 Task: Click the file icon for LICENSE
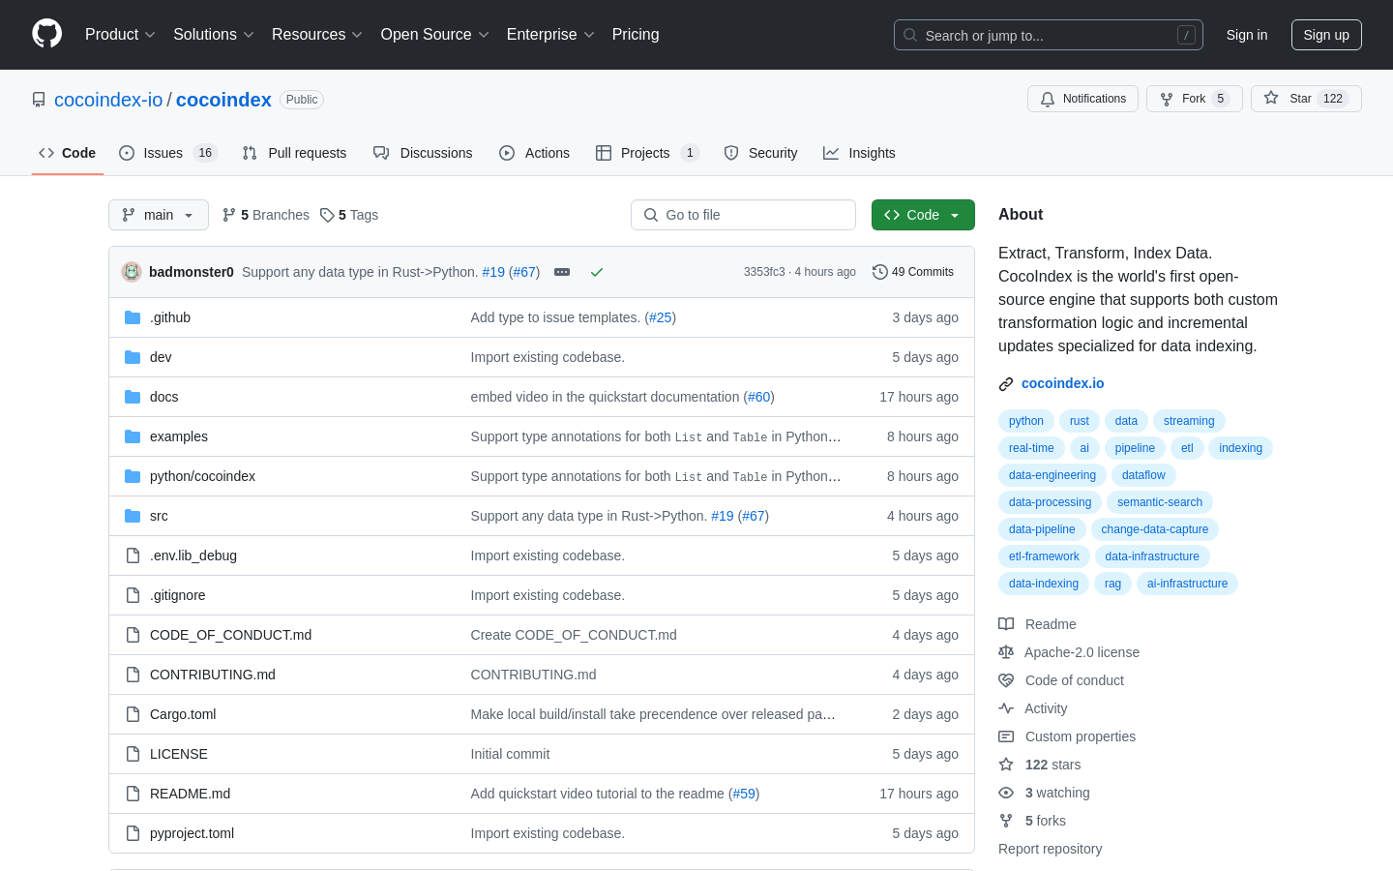133,754
